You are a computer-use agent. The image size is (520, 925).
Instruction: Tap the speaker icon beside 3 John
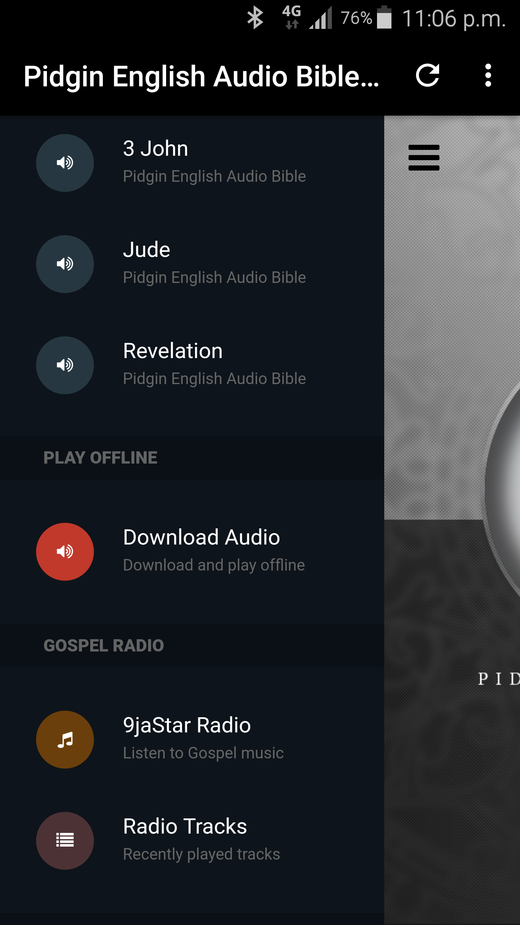point(65,163)
